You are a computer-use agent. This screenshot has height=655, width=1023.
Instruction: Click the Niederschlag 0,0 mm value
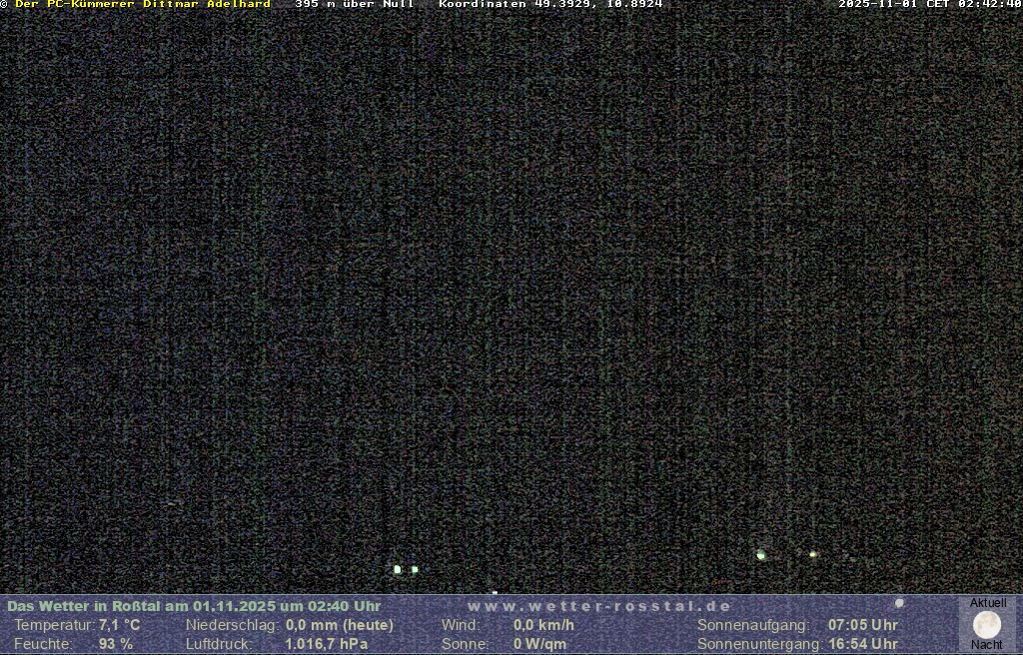339,625
